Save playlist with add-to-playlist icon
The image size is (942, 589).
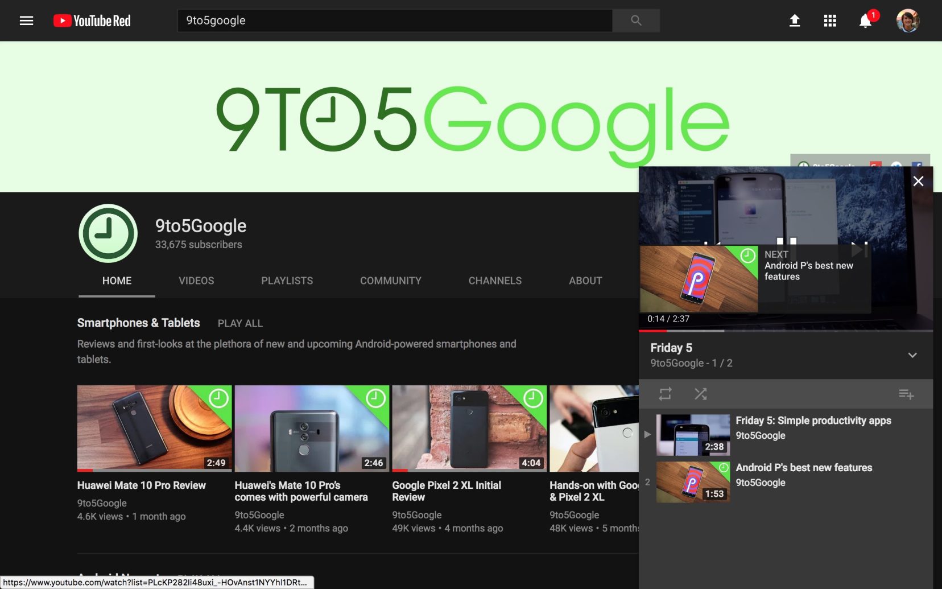906,394
